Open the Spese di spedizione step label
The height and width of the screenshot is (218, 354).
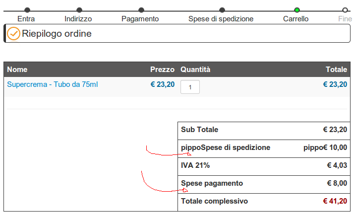point(221,19)
